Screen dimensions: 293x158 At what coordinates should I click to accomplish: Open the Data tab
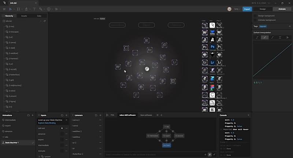coord(39,16)
